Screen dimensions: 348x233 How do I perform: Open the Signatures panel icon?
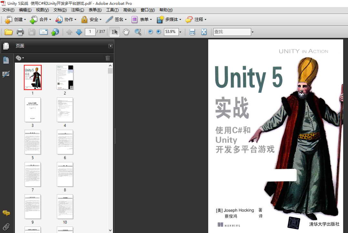6,74
